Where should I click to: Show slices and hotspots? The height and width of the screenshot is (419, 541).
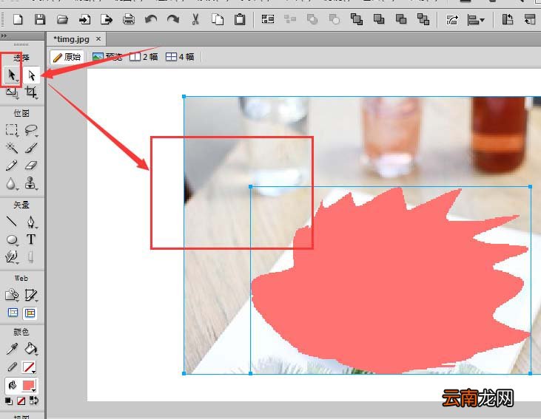point(30,313)
